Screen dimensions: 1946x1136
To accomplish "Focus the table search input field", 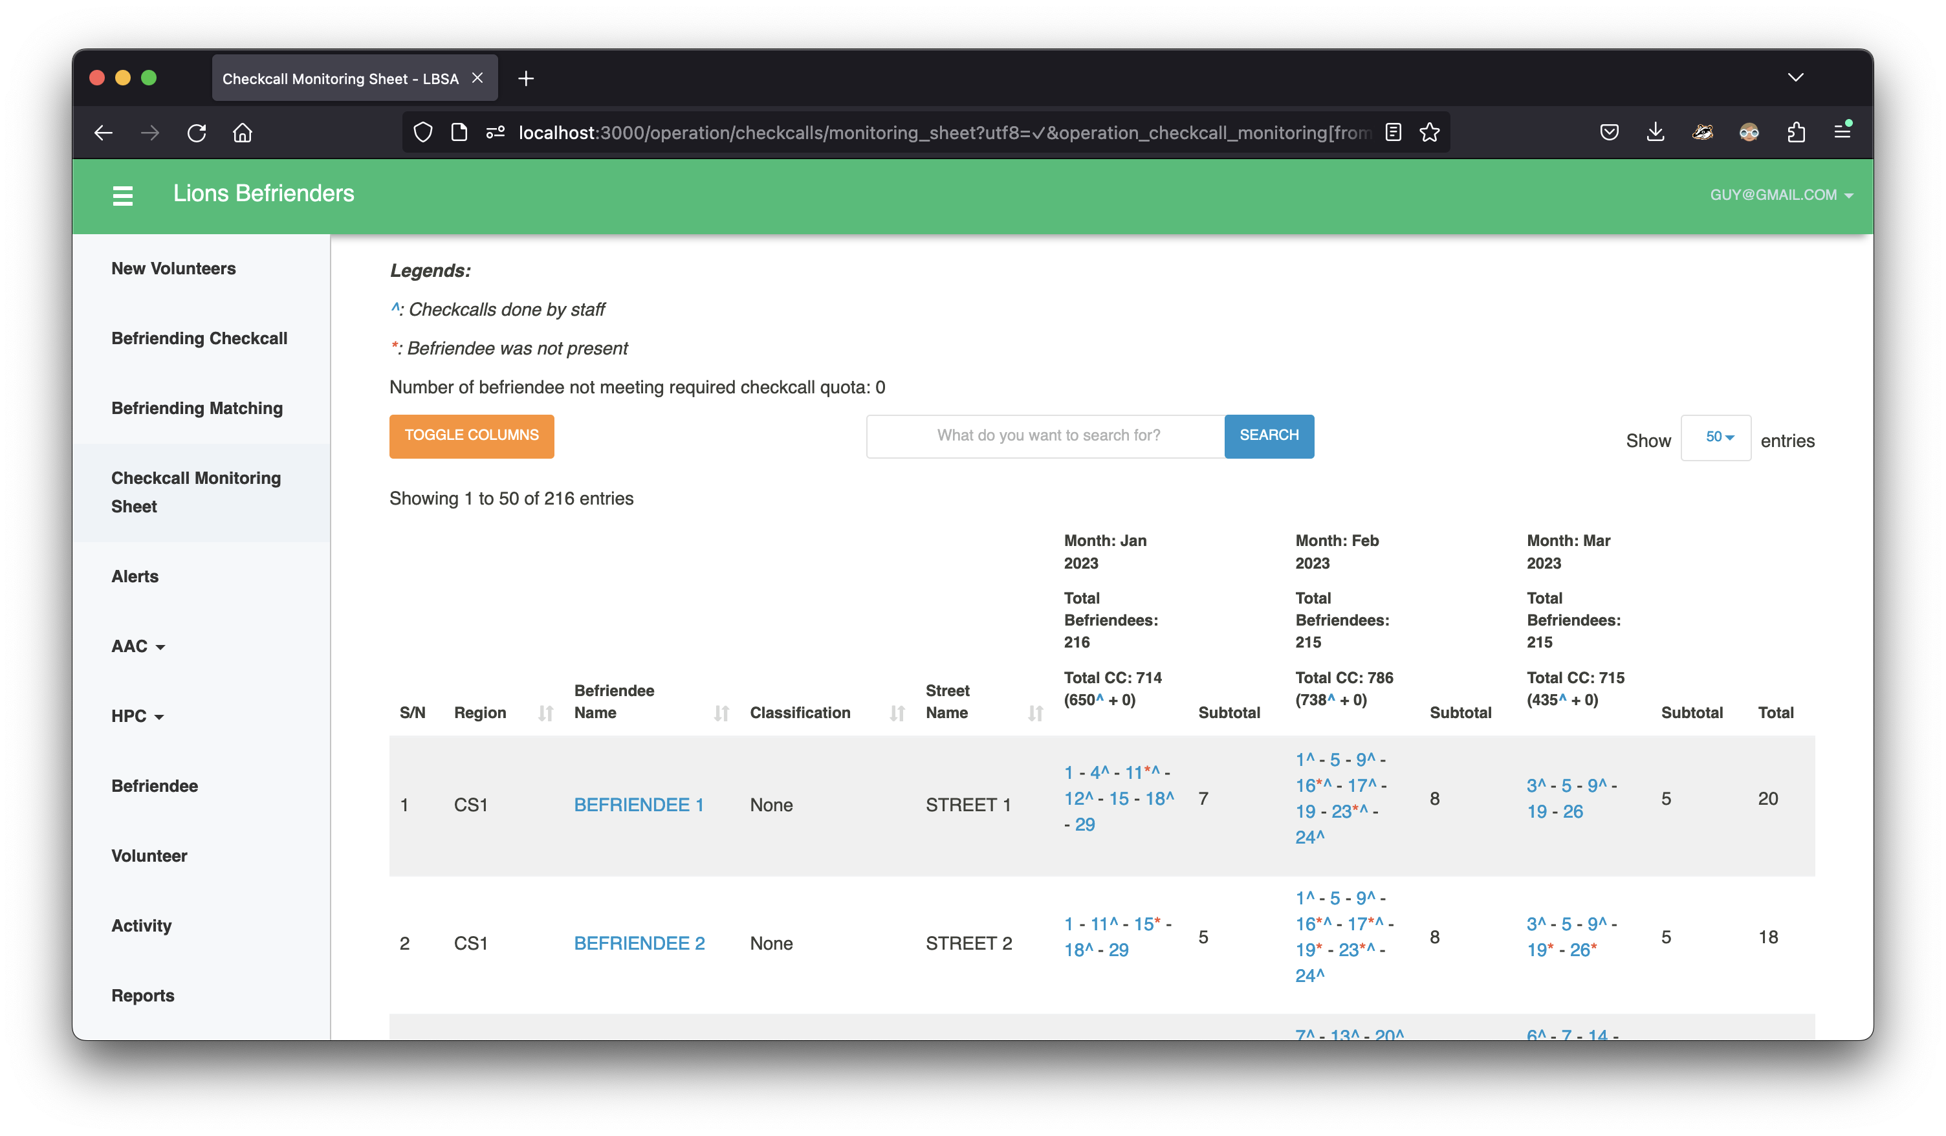I will 1045,436.
